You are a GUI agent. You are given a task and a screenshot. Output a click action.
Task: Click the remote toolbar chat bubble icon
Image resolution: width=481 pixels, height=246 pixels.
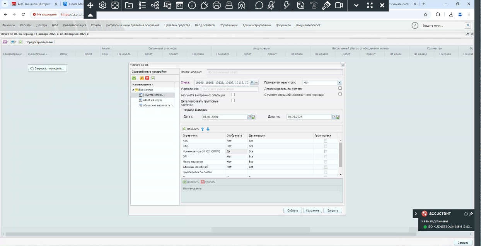point(259,5)
